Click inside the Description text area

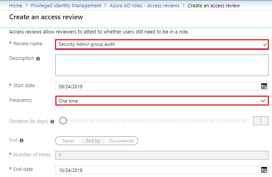[x=162, y=65]
